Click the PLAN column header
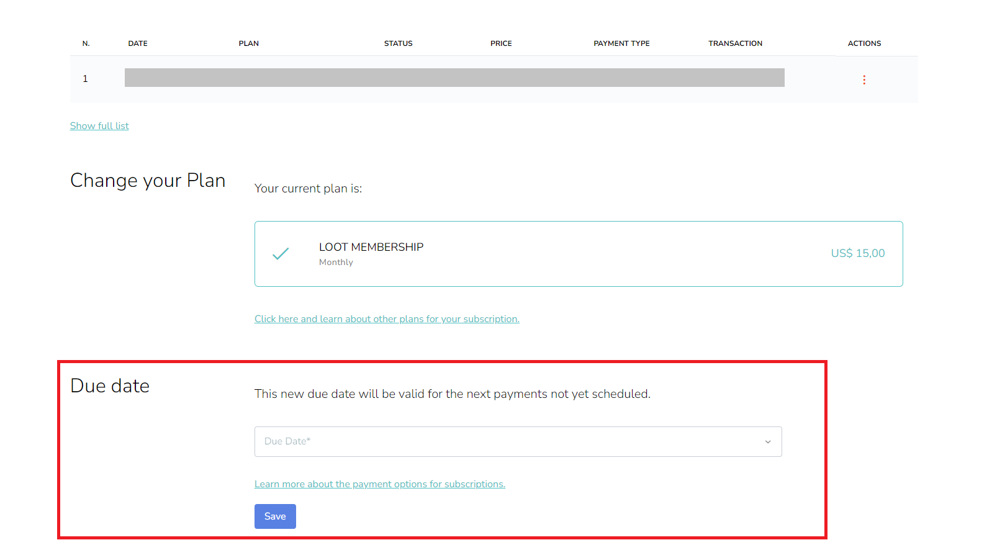992x545 pixels. click(248, 43)
